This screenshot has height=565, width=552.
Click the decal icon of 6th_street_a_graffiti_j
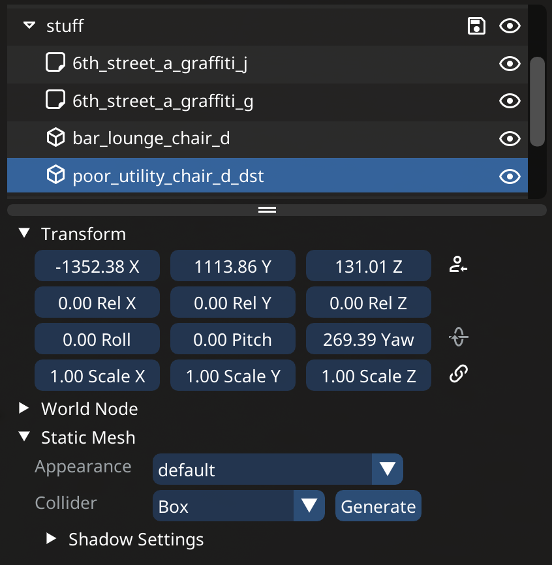click(x=56, y=63)
